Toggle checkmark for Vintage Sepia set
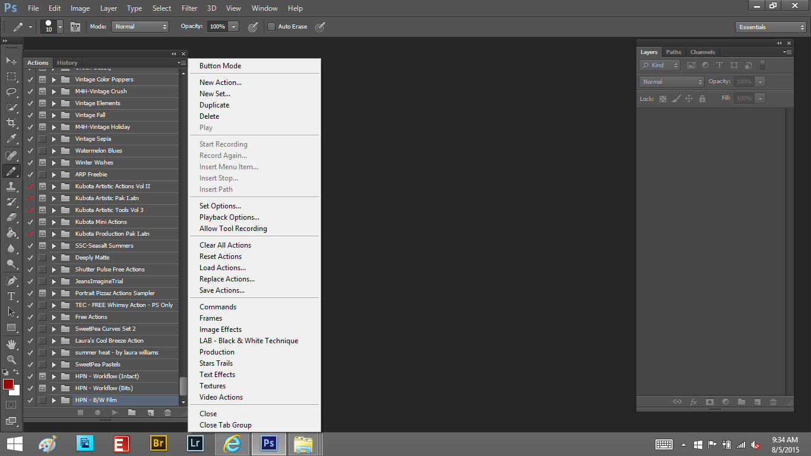 click(30, 139)
